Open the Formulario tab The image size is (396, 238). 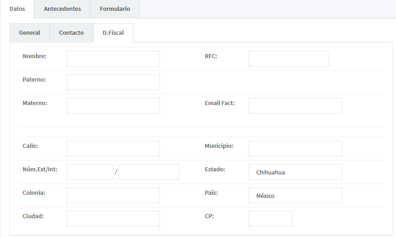pos(115,9)
